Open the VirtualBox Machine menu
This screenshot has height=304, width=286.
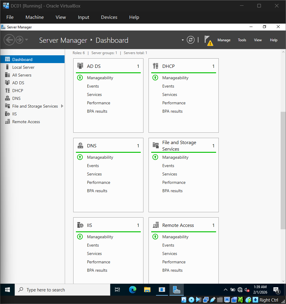pyautogui.click(x=35, y=17)
